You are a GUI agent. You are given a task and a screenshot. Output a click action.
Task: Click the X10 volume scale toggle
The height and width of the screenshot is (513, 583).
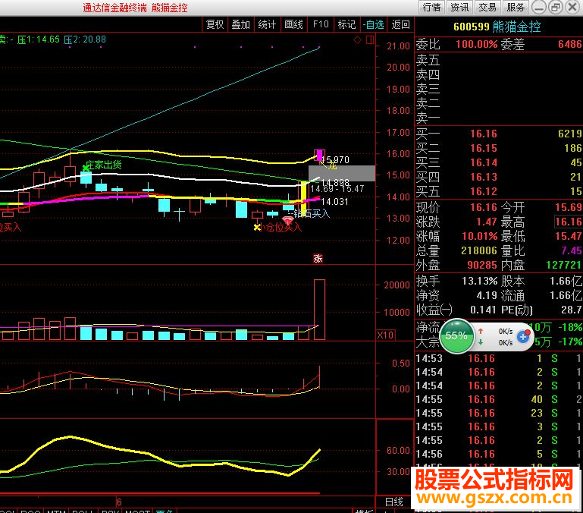(x=385, y=335)
